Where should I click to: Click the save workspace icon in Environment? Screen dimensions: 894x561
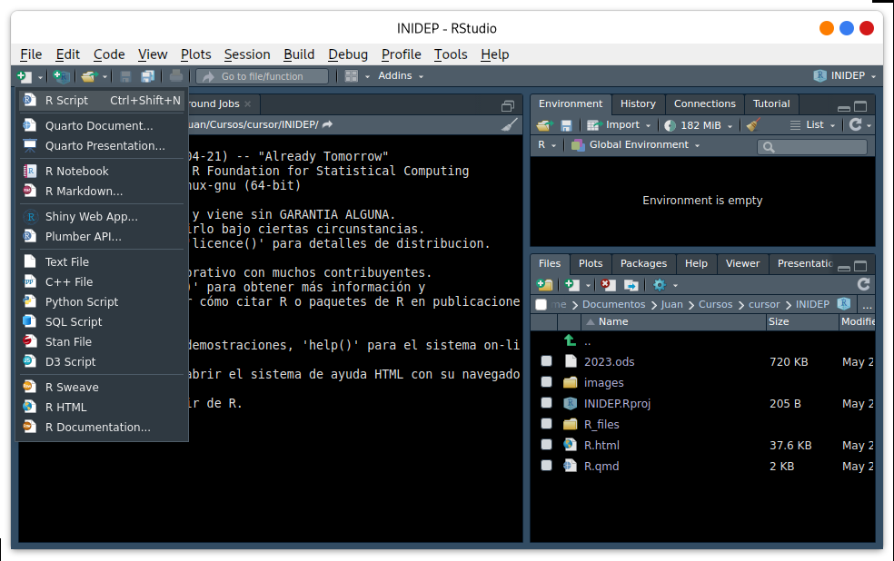pyautogui.click(x=566, y=125)
